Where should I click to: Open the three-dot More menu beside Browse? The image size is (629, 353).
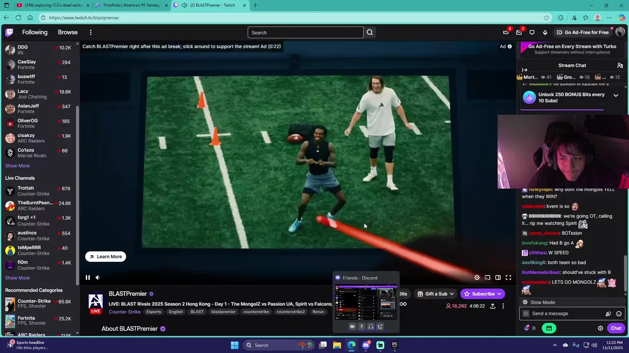[90, 32]
